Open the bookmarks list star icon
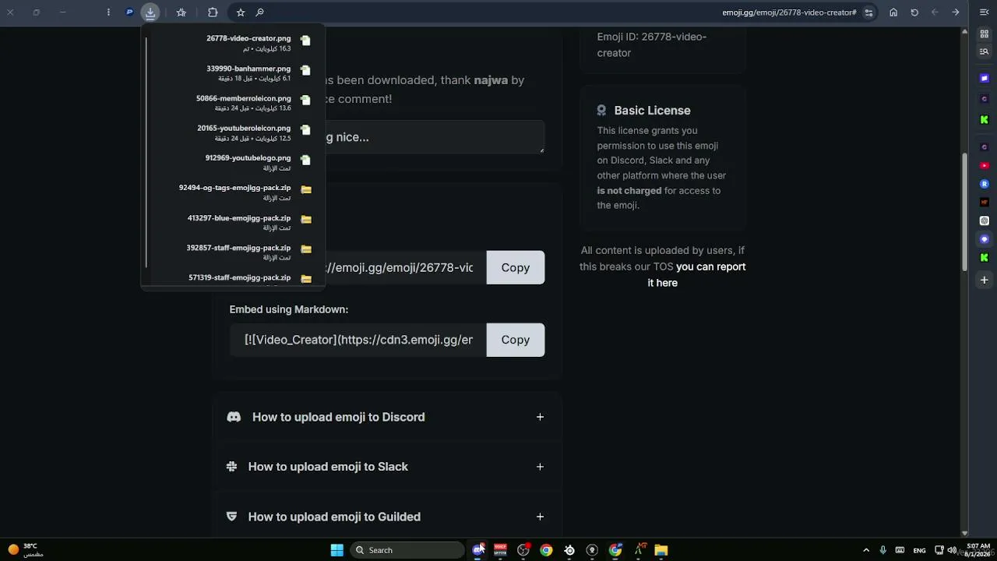 click(181, 12)
